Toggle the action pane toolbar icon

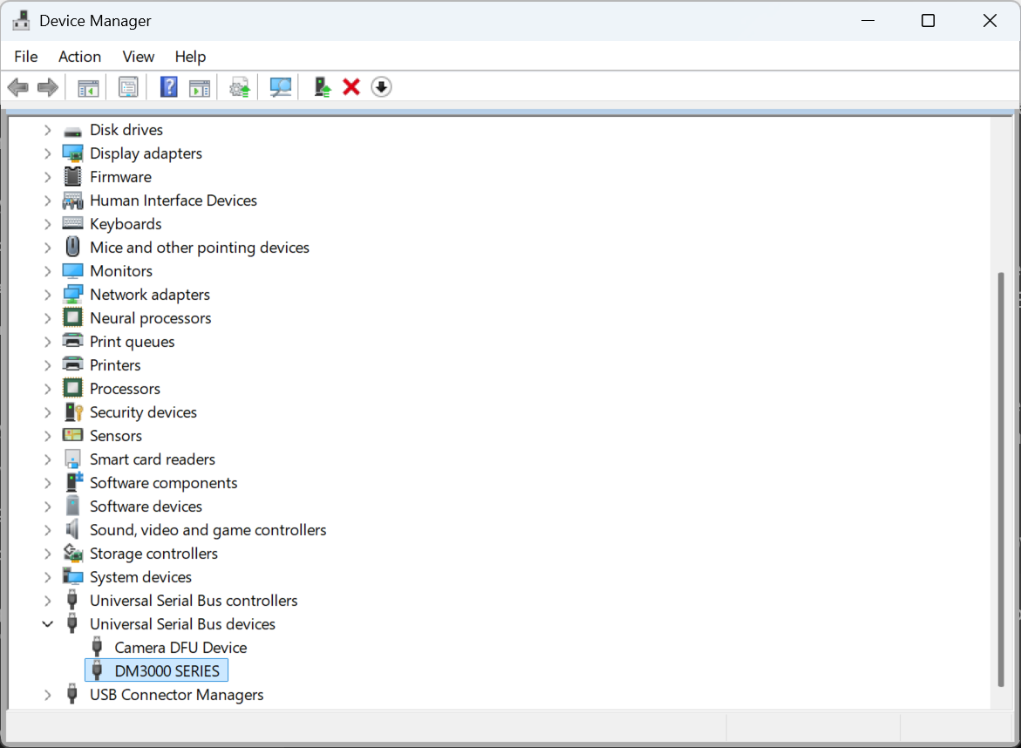click(x=200, y=87)
